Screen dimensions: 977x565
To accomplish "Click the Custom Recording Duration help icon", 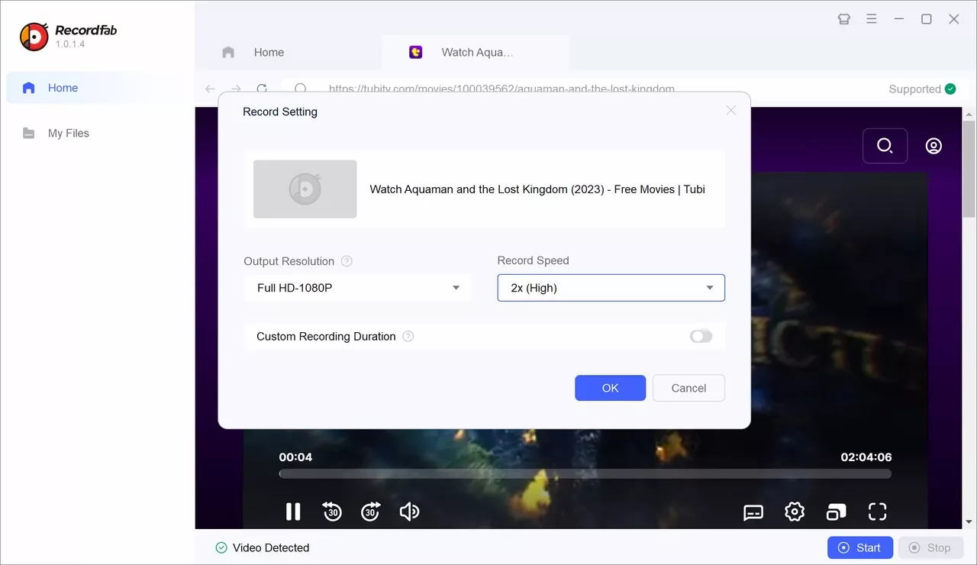I will (x=408, y=337).
